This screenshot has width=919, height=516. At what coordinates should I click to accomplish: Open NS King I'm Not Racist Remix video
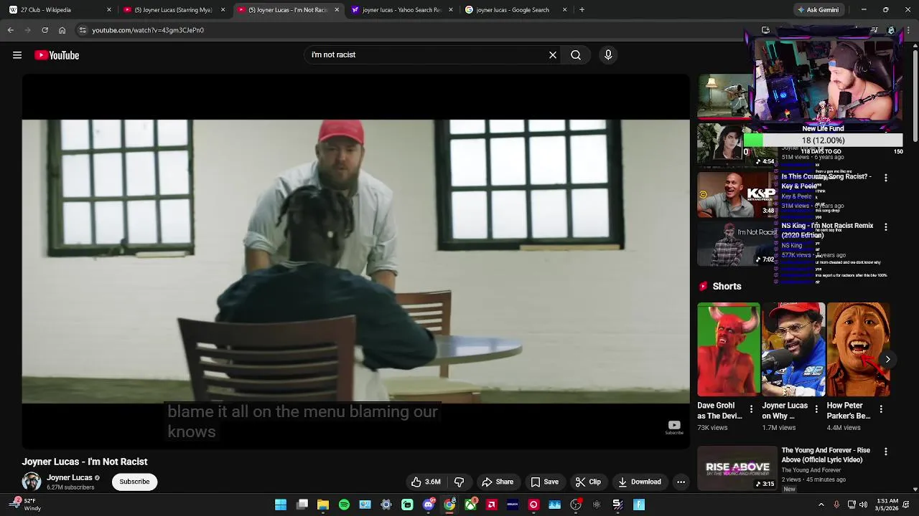pyautogui.click(x=737, y=244)
